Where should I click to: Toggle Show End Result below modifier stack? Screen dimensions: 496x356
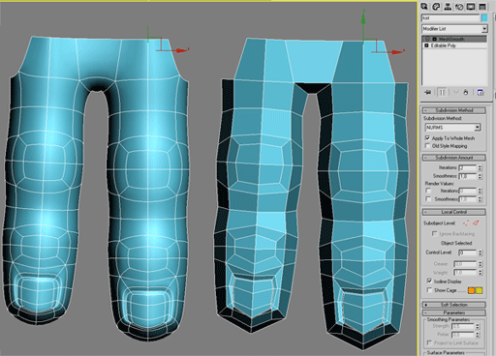point(442,93)
